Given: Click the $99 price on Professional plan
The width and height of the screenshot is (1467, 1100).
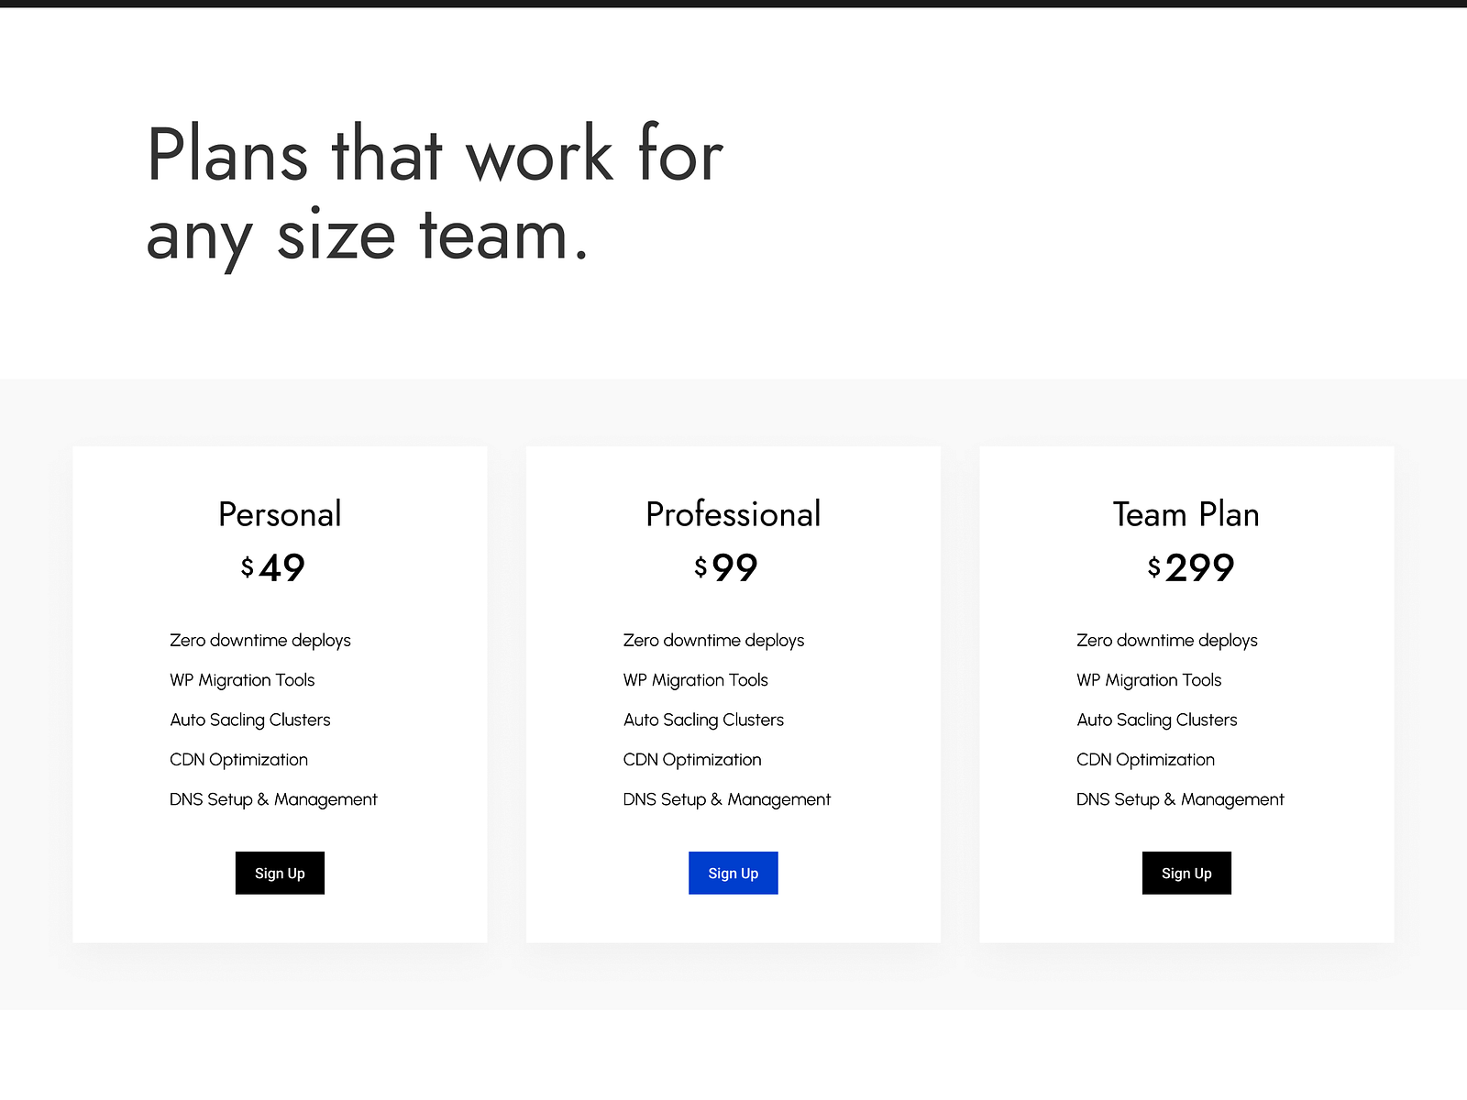Looking at the screenshot, I should tap(726, 568).
